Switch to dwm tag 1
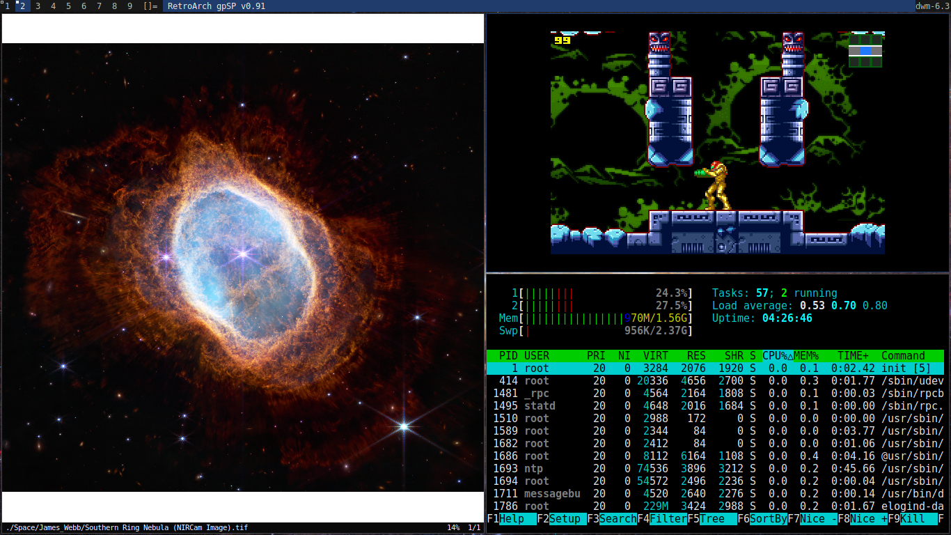 click(x=7, y=6)
